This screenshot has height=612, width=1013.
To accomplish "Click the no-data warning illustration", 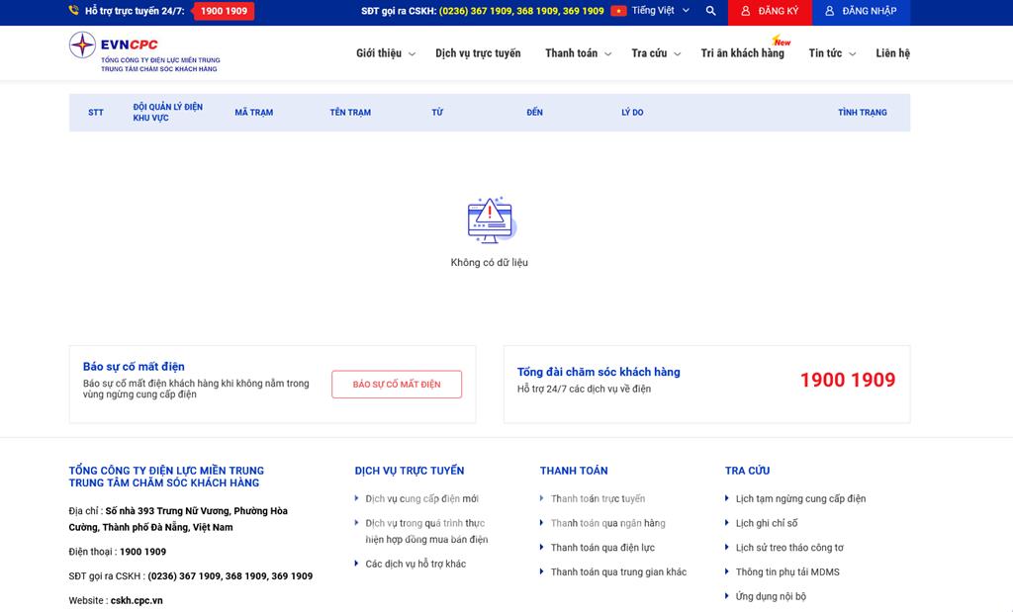I will point(491,220).
